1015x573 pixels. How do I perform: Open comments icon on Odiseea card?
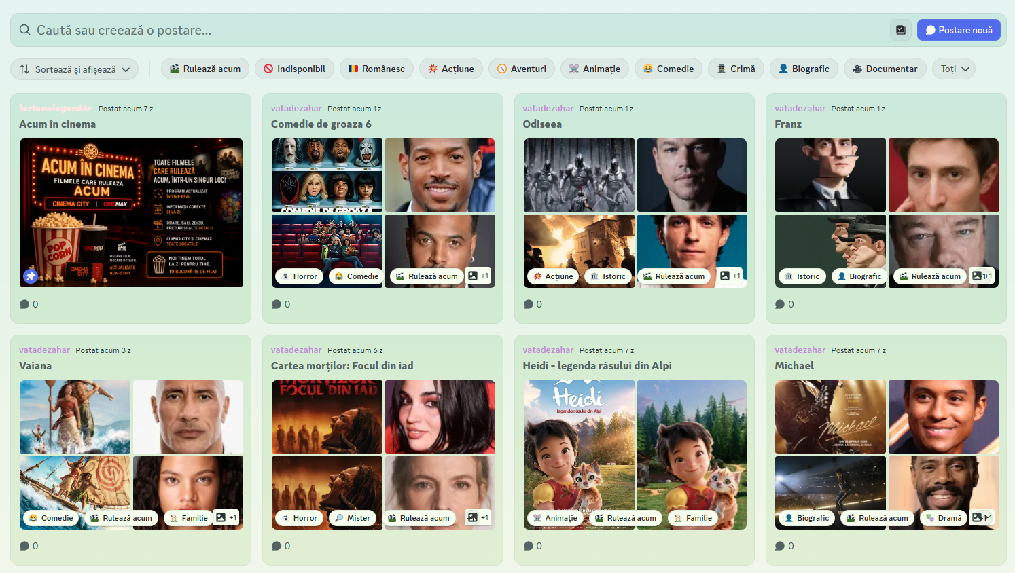(x=529, y=304)
